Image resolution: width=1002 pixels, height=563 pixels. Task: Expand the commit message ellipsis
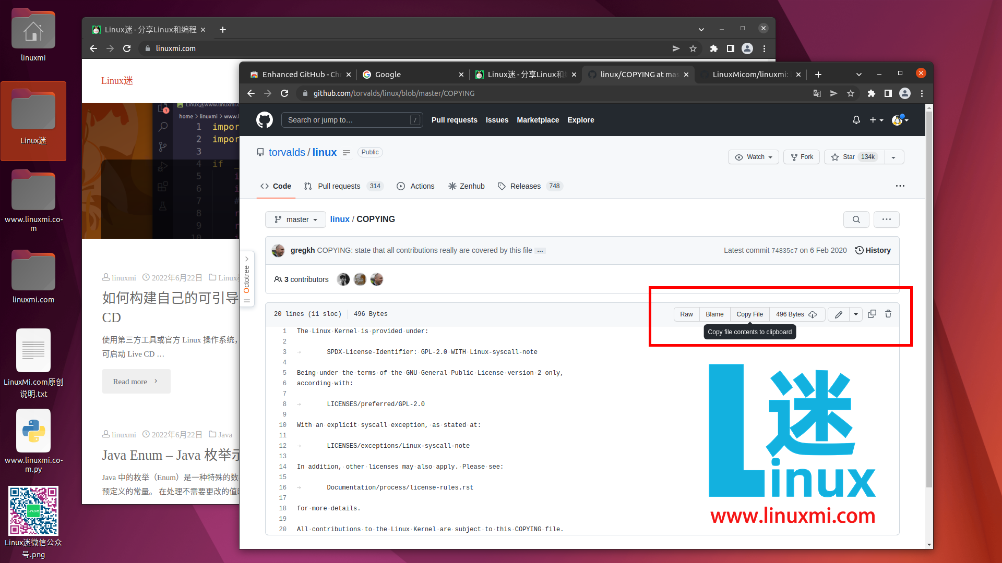pos(540,251)
